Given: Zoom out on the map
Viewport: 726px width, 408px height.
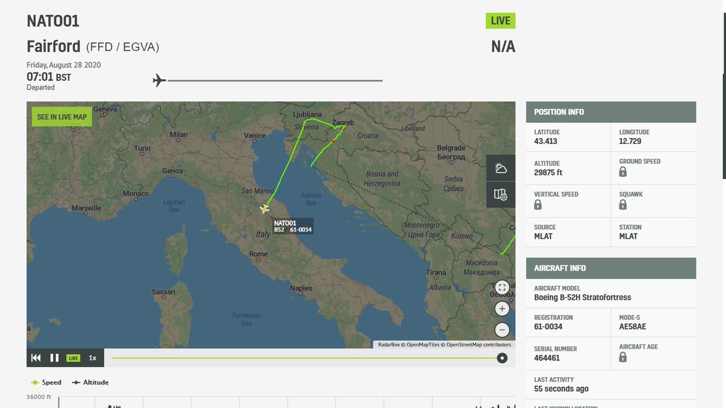Looking at the screenshot, I should point(502,330).
